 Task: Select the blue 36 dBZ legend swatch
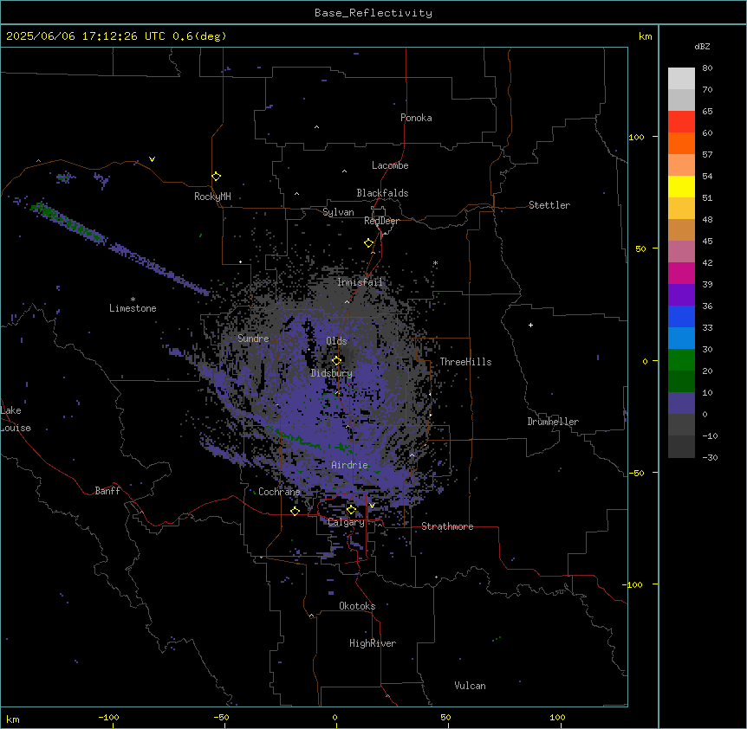[681, 316]
